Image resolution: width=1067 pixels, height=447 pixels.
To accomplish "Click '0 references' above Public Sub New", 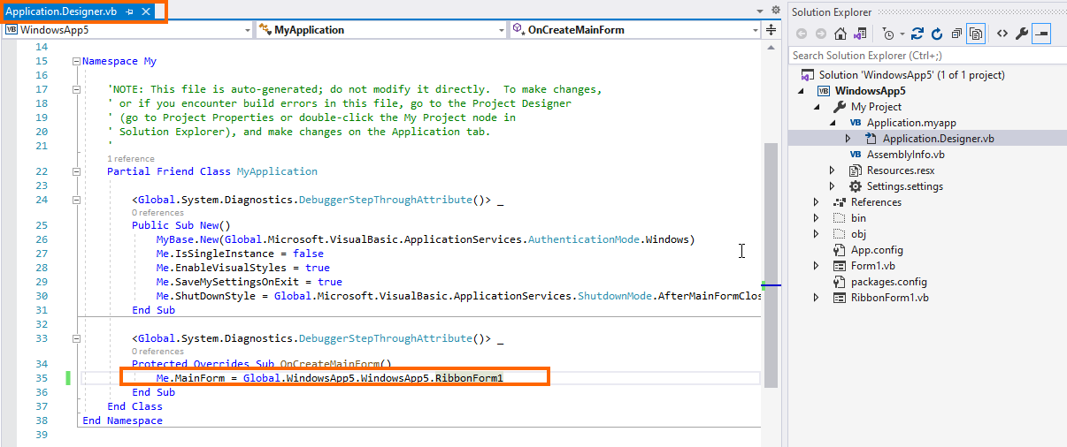I will click(x=157, y=213).
